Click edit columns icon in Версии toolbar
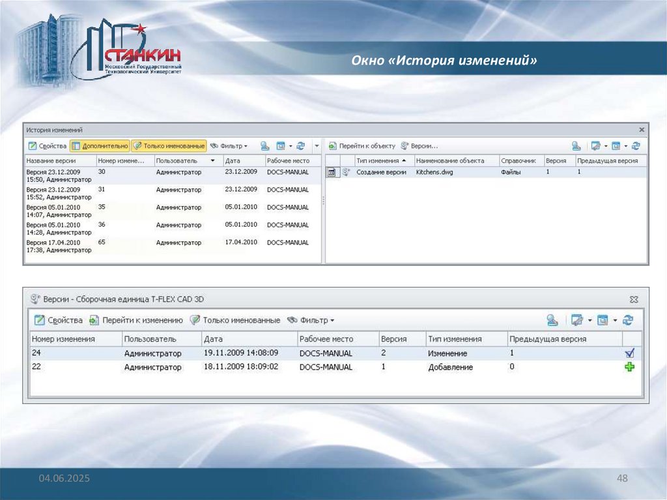 [577, 320]
